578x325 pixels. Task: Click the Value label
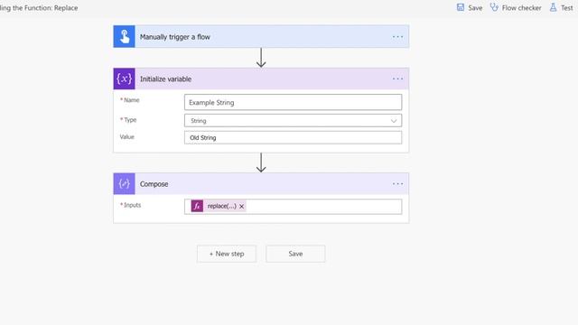(x=126, y=136)
